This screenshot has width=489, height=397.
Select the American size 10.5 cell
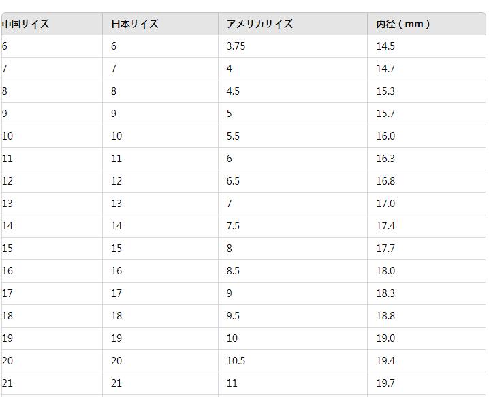tap(236, 361)
